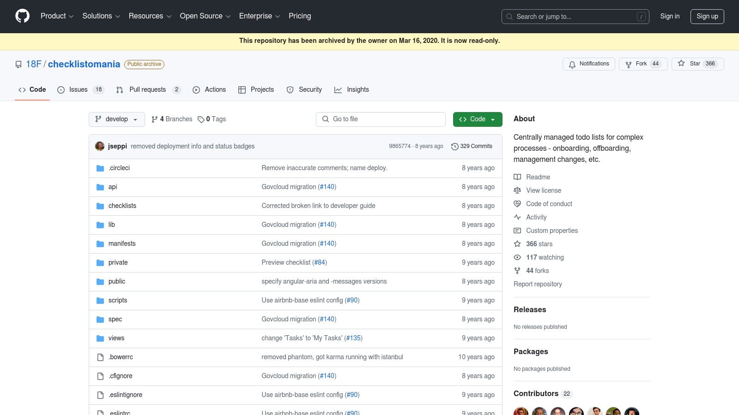Click the branches icon next to 4 Branches
Viewport: 739px width, 415px height.
pos(155,119)
